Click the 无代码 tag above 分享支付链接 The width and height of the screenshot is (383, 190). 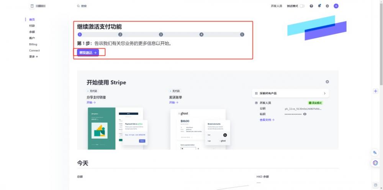(93, 91)
